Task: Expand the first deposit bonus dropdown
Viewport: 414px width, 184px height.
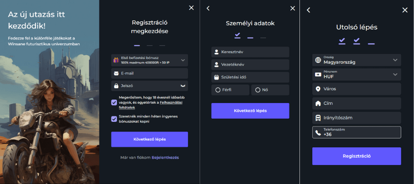Action: point(183,60)
